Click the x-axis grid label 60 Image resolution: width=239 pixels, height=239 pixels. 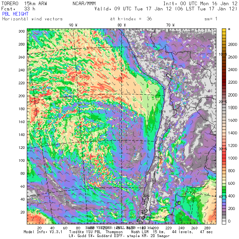(65, 228)
